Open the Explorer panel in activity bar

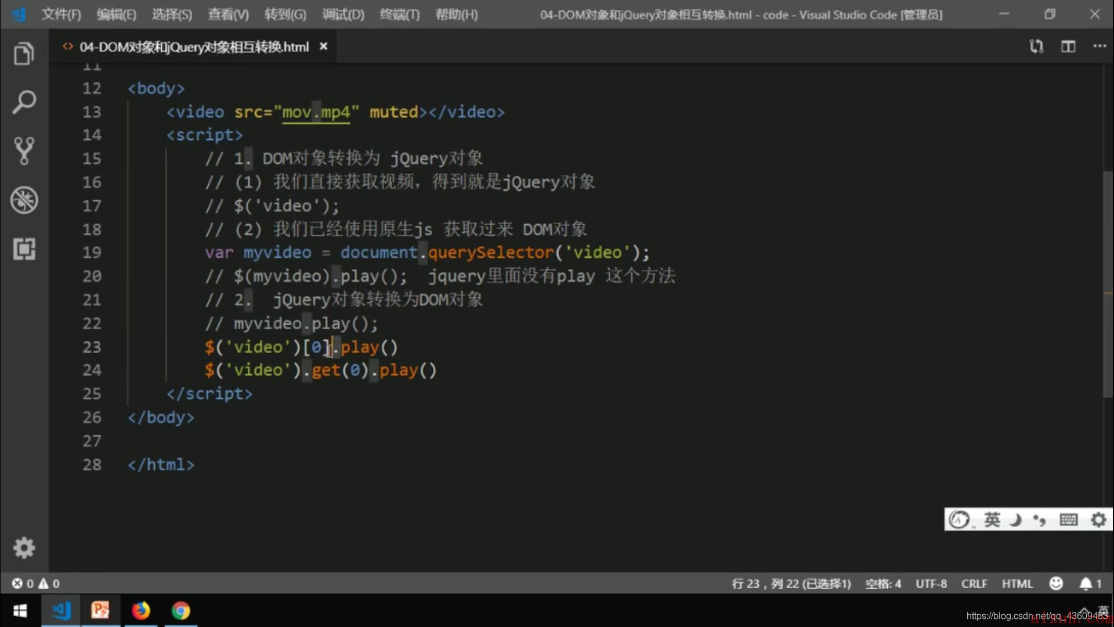pos(24,54)
